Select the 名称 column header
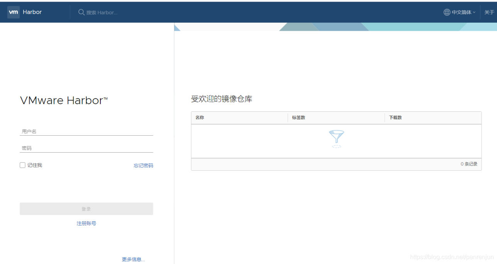 pyautogui.click(x=199, y=118)
